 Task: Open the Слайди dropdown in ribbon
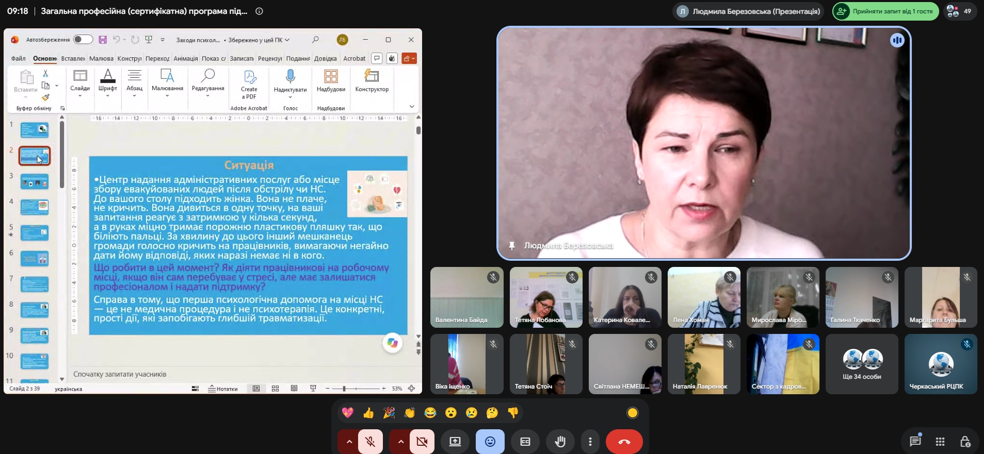[80, 83]
